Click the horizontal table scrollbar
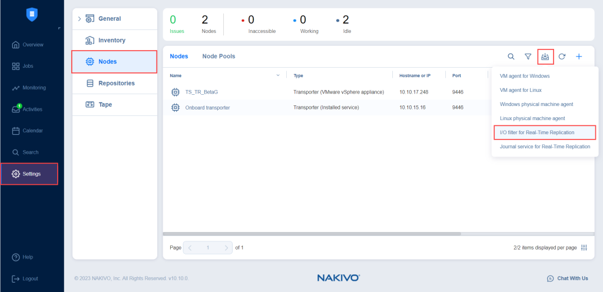 tap(312, 234)
